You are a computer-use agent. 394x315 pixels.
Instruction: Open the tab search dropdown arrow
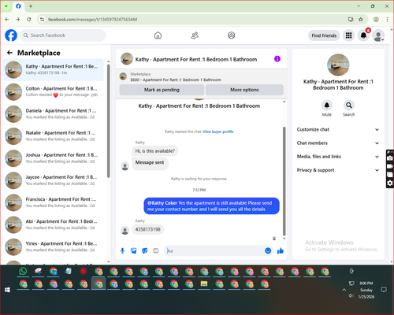[x=6, y=6]
